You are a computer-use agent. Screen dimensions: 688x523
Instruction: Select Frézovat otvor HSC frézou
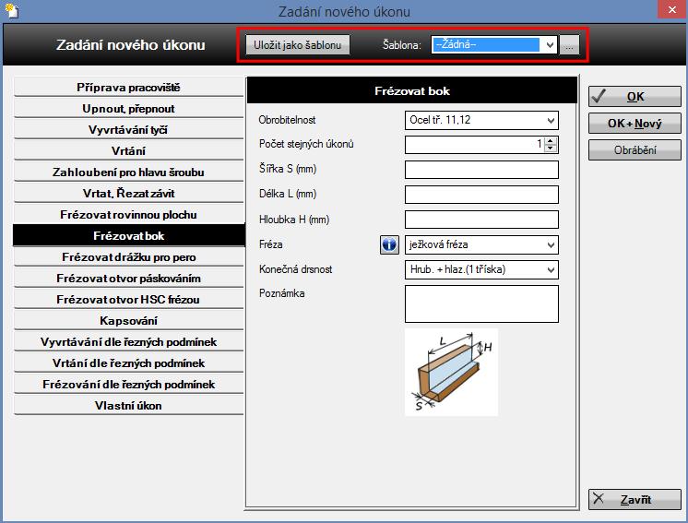(128, 299)
